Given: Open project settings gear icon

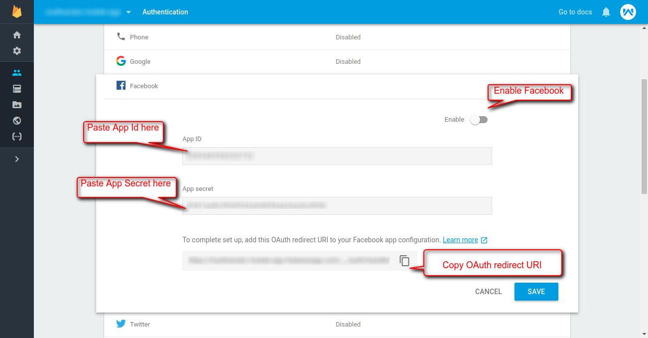Looking at the screenshot, I should (x=17, y=51).
